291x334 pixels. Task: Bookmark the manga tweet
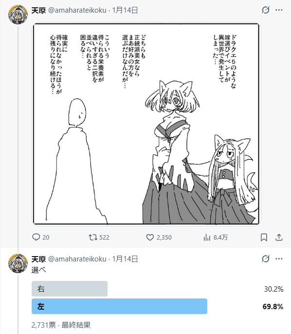point(264,237)
